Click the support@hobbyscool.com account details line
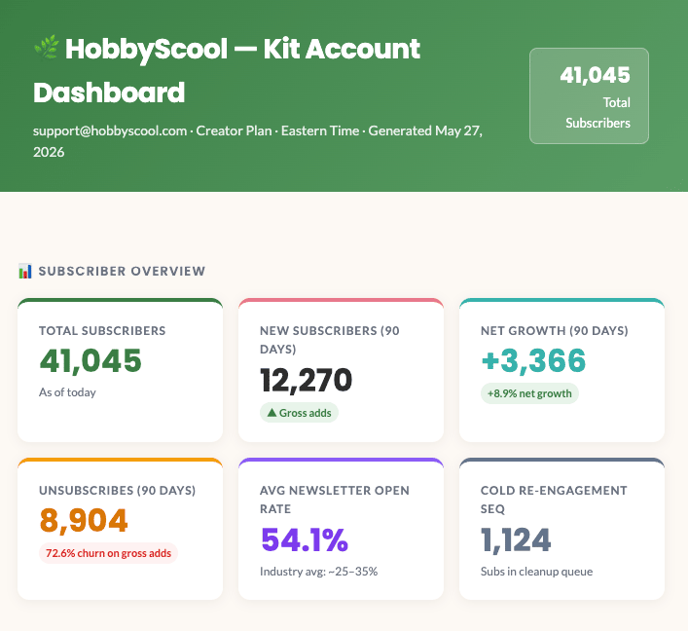The width and height of the screenshot is (688, 631). [x=258, y=141]
